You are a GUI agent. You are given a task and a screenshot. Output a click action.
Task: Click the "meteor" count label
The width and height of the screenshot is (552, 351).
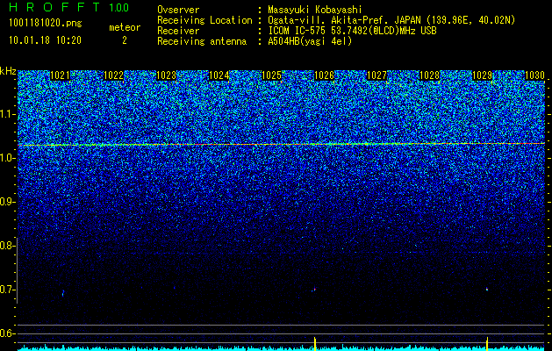125,27
